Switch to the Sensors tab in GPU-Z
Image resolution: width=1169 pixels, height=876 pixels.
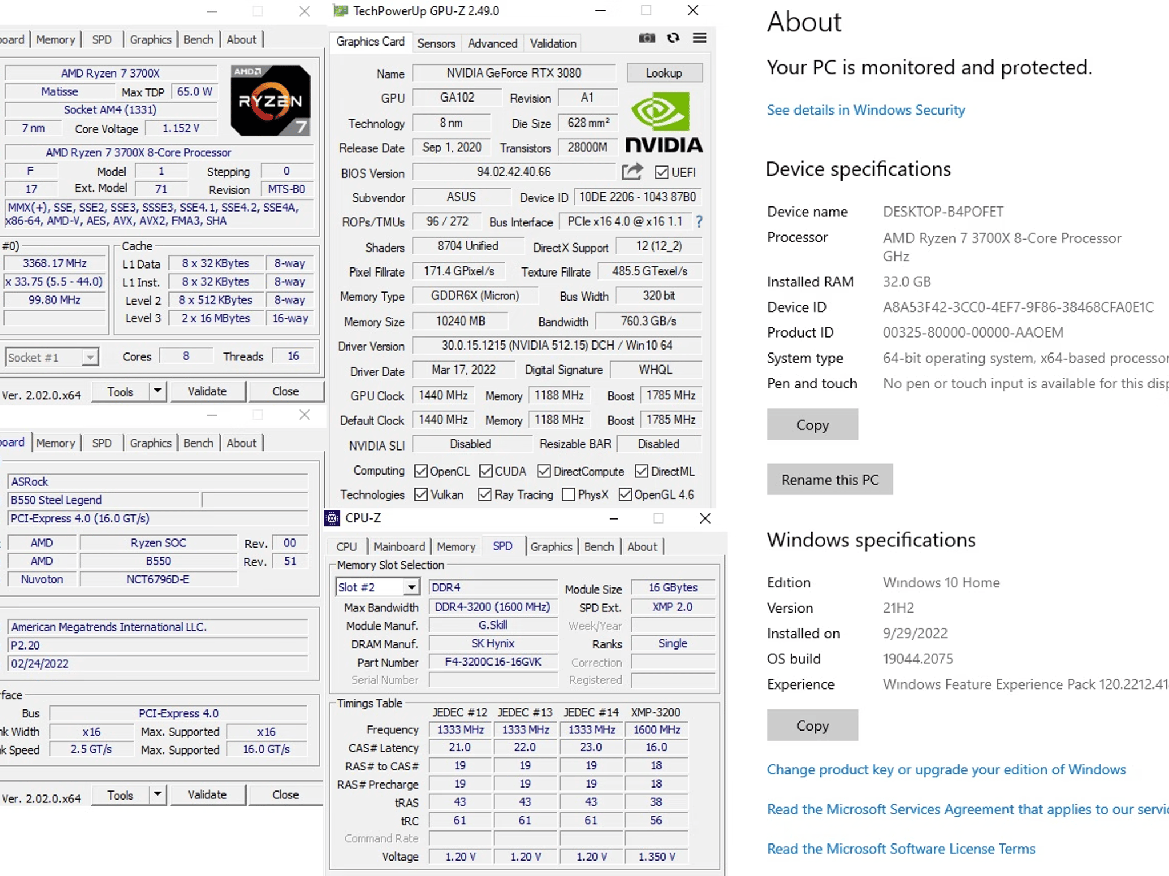(x=436, y=43)
